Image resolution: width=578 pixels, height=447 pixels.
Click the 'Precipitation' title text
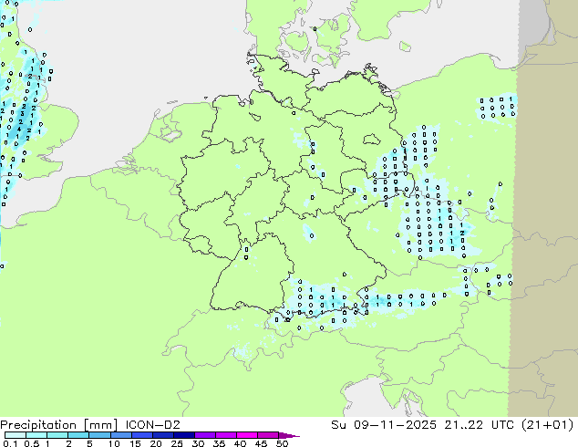pos(38,425)
